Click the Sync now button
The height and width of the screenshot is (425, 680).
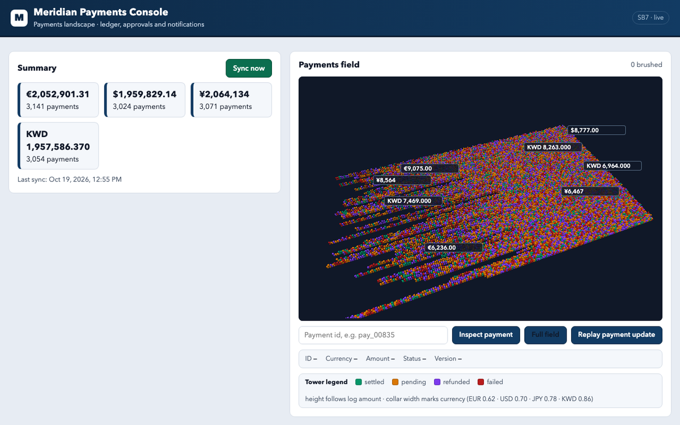(249, 68)
